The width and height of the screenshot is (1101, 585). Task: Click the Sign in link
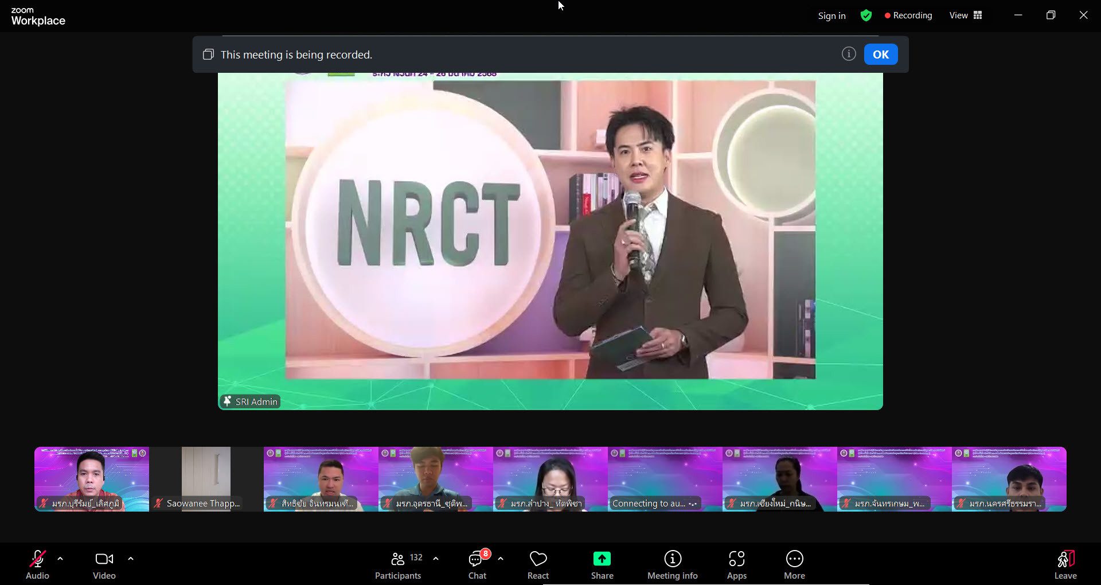click(831, 15)
